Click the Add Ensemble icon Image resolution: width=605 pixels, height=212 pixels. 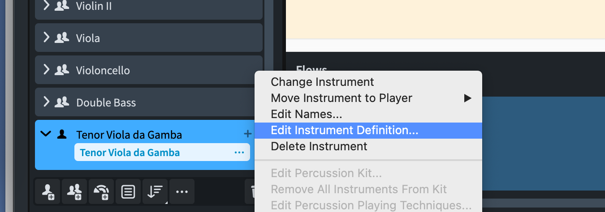click(x=101, y=192)
